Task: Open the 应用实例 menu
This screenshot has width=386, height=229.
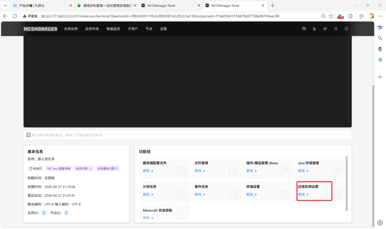Action: 70,29
